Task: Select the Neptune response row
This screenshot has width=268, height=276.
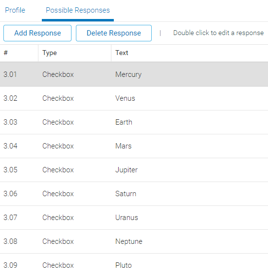Action: [134, 241]
